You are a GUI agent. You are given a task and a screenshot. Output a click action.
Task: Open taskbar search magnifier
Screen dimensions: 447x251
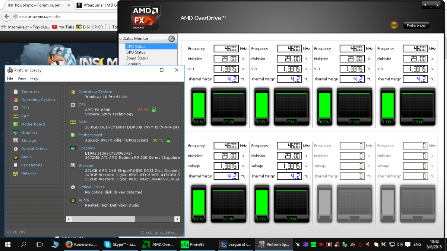pos(23,244)
